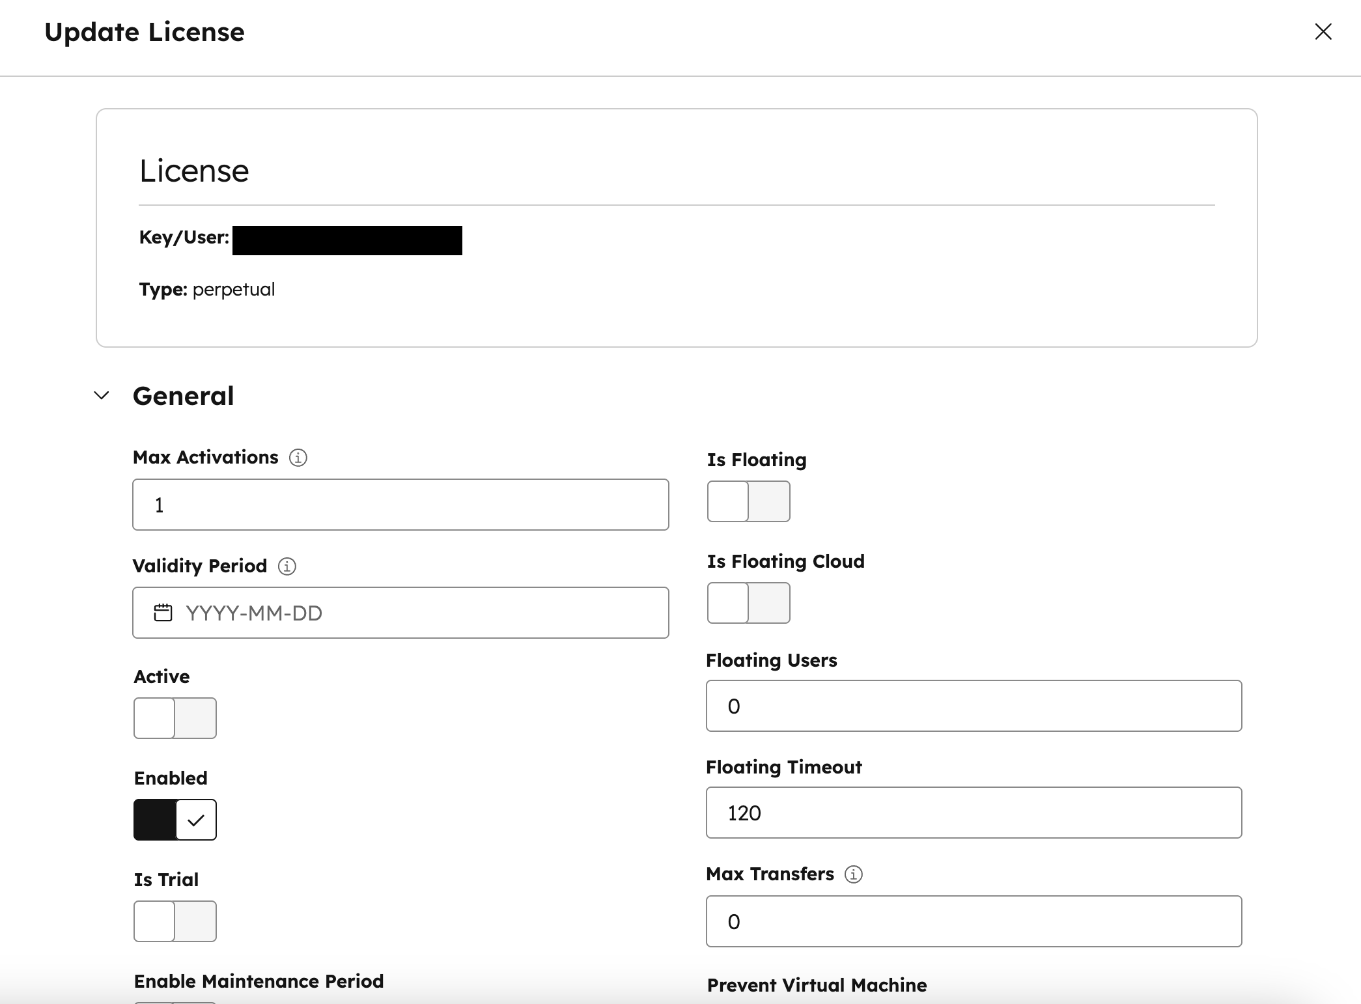Click the Floating Timeout input field
The image size is (1361, 1004).
974,813
